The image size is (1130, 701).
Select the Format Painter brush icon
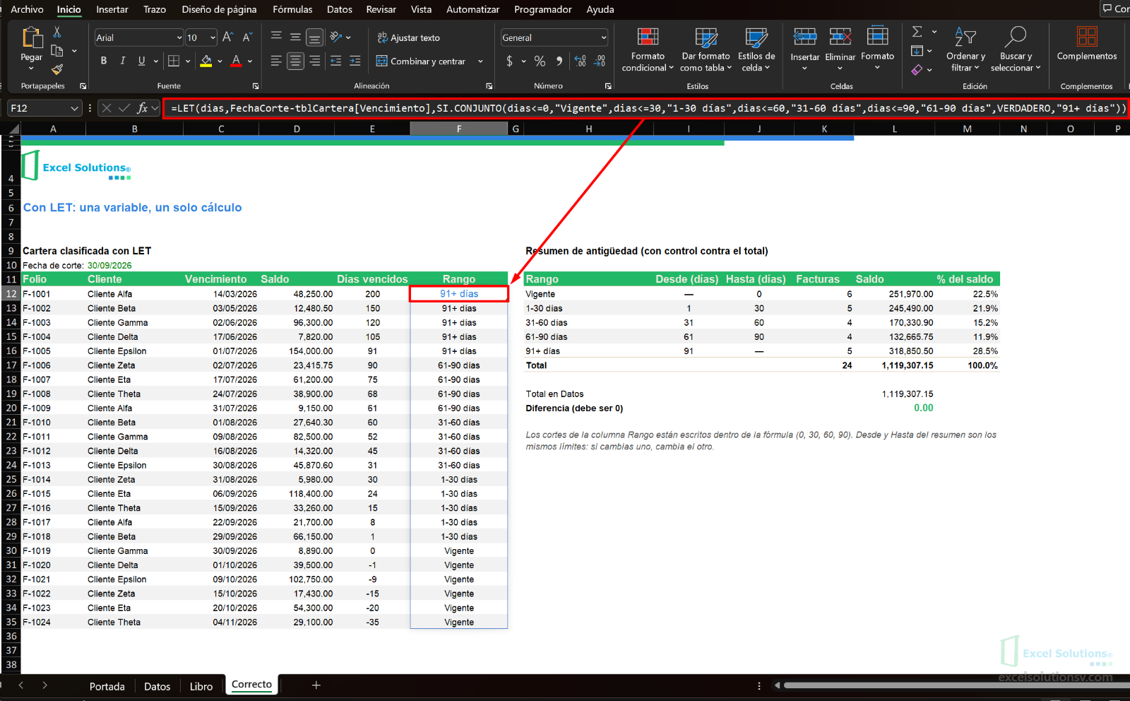point(57,69)
